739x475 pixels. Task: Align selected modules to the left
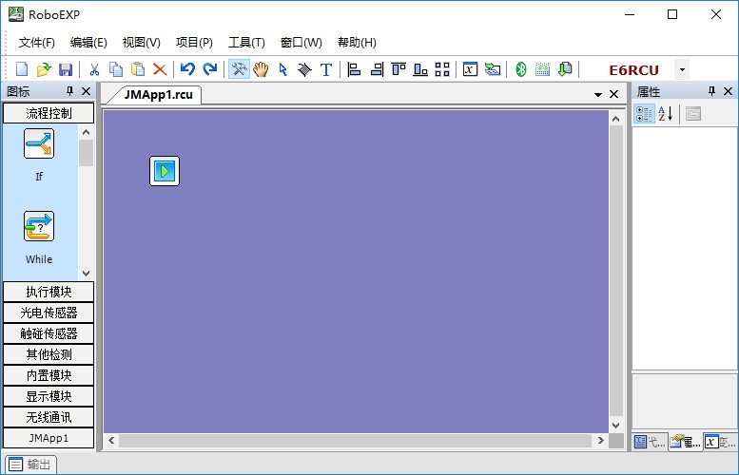(x=354, y=69)
